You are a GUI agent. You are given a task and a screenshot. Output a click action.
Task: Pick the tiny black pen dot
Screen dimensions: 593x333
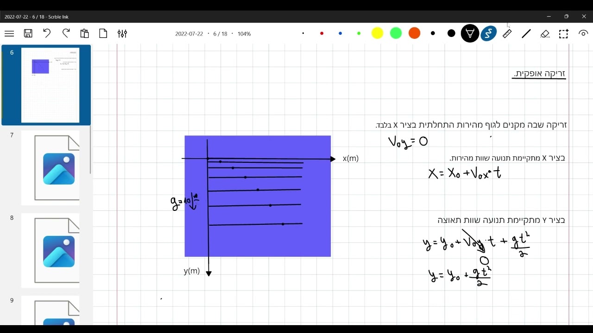(x=303, y=33)
